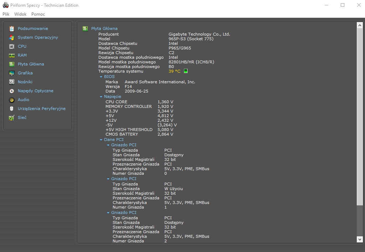Click the +5V HIGH THRESHOLD row label
365x252 pixels.
click(x=129, y=130)
